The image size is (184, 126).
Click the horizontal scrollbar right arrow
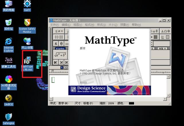[165, 99]
